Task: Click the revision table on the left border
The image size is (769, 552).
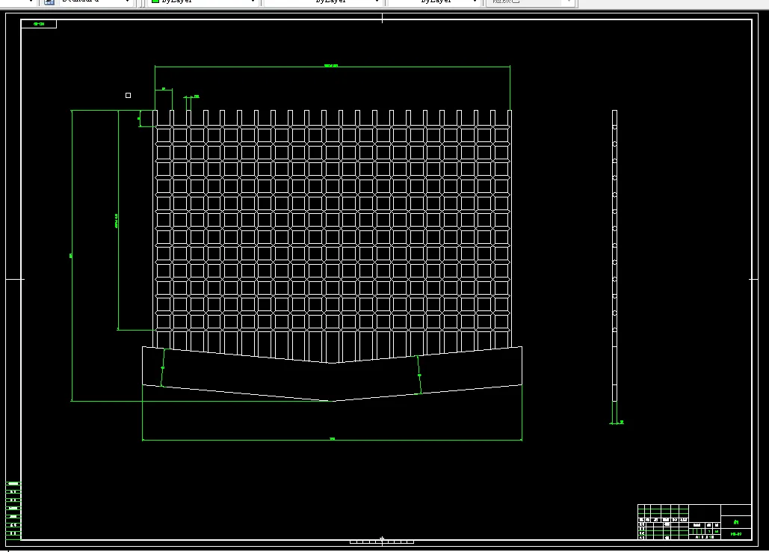Action: tap(13, 510)
